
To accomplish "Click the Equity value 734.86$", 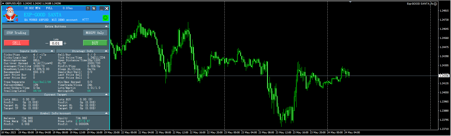I will [x=81, y=118].
